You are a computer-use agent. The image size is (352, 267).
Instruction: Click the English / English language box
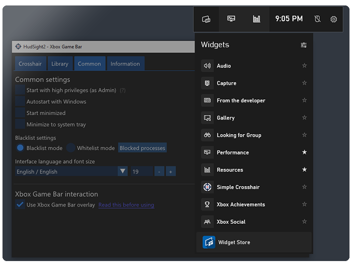(66, 171)
